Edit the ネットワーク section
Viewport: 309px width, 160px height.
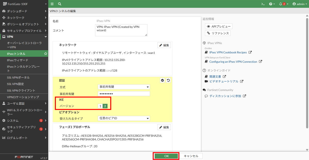pyautogui.click(x=164, y=45)
